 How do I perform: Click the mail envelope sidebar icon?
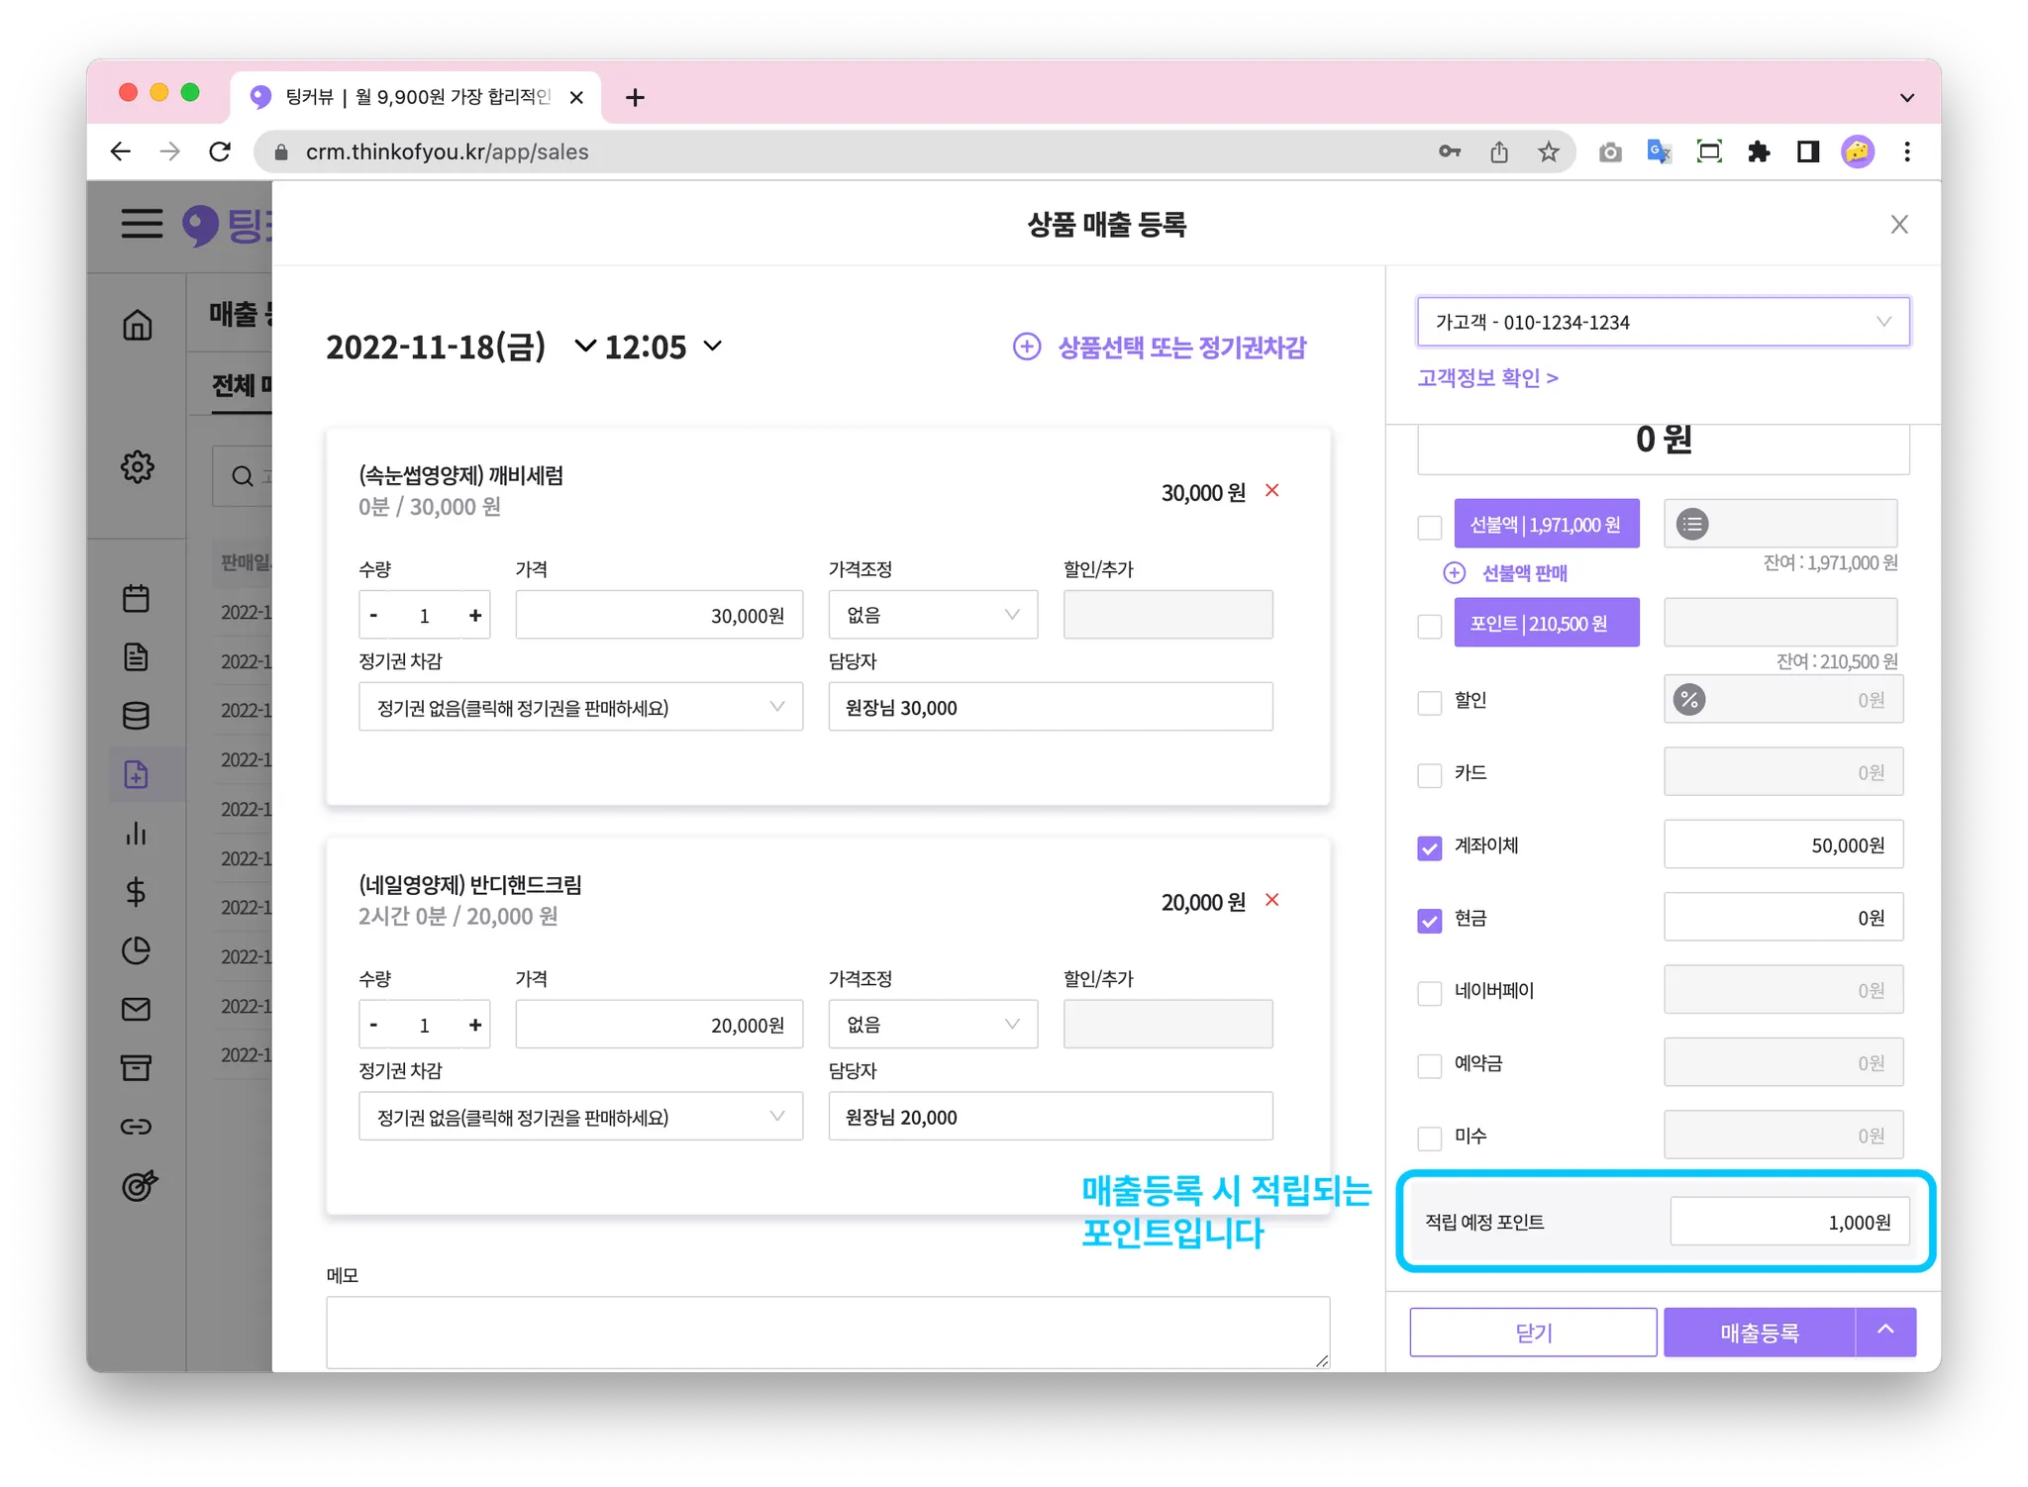[x=137, y=1009]
